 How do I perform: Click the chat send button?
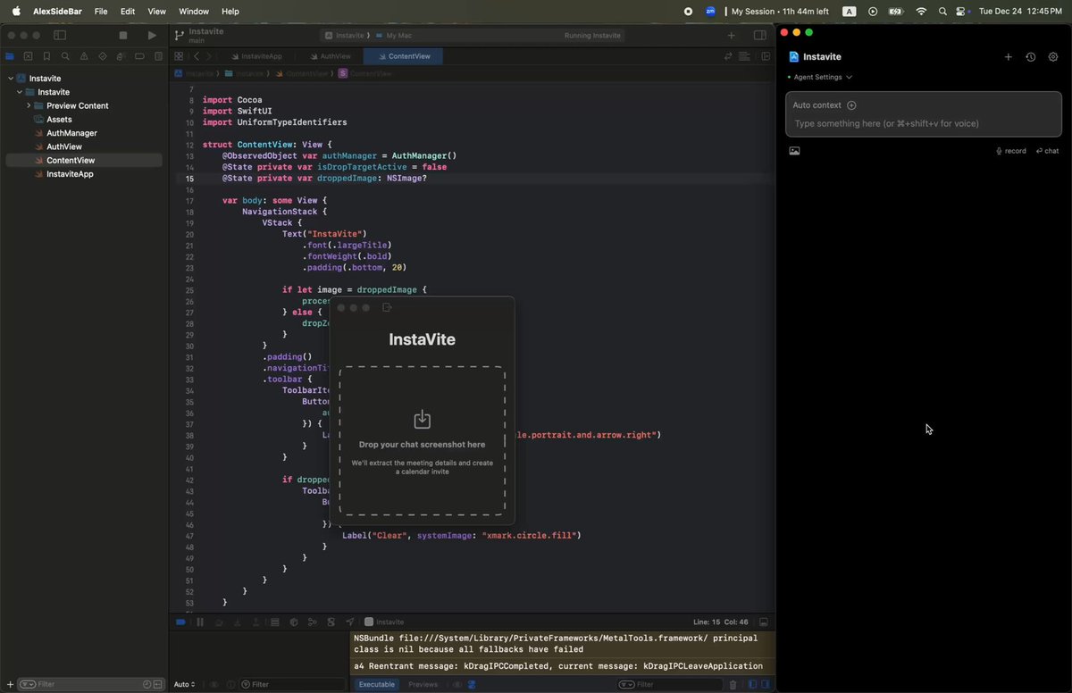(x=1047, y=151)
